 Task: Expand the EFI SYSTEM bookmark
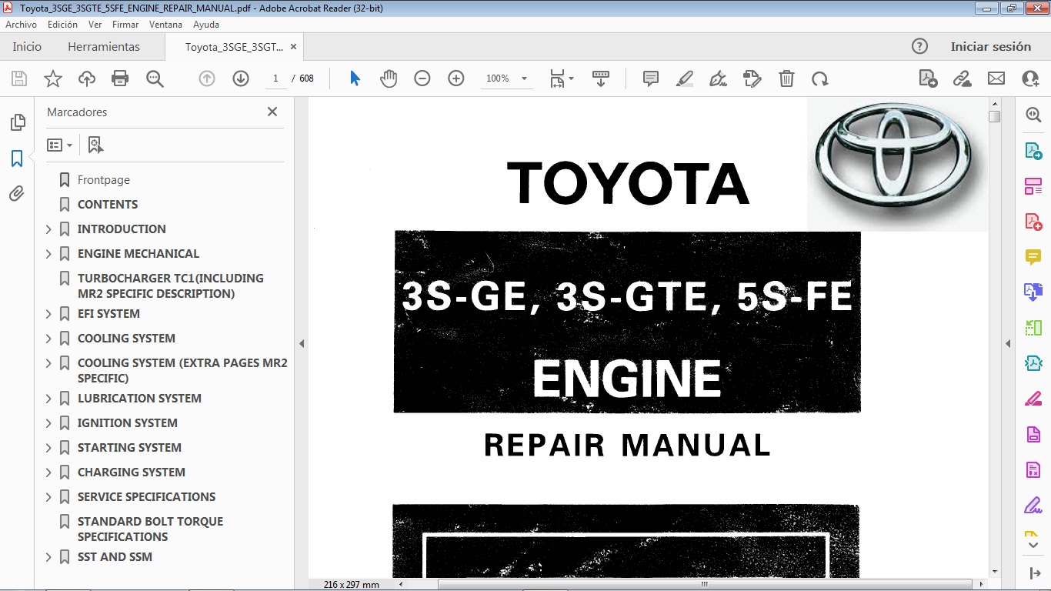coord(48,313)
